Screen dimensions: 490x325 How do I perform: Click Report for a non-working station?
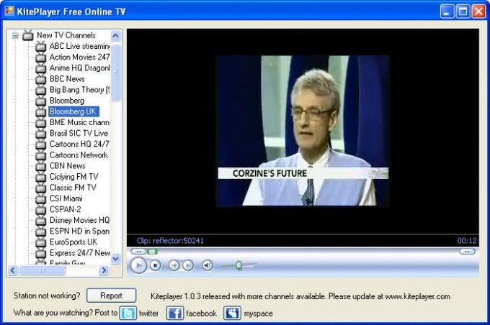point(111,296)
